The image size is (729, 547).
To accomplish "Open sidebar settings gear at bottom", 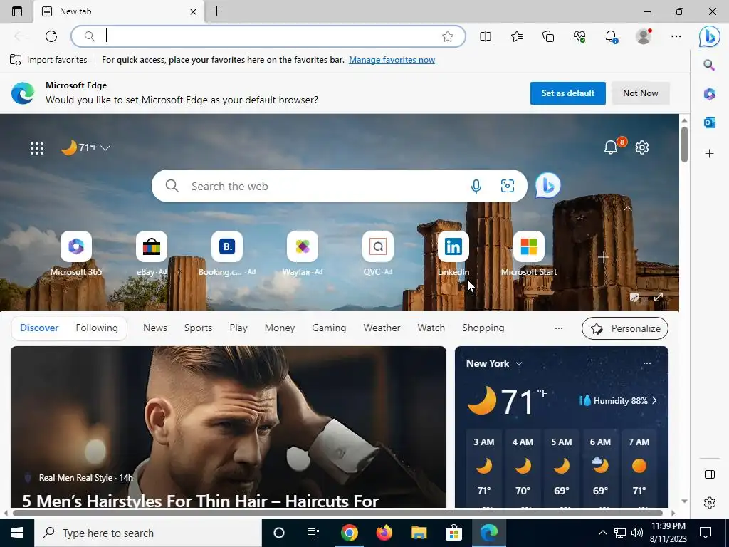I will click(710, 503).
